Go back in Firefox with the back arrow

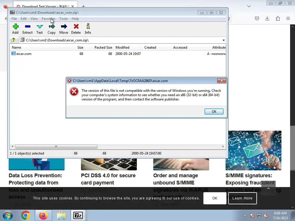tap(6, 18)
